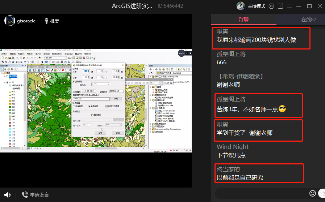Click the Save icon in ArcMap toolbar
325x202 pixels.
9,58
